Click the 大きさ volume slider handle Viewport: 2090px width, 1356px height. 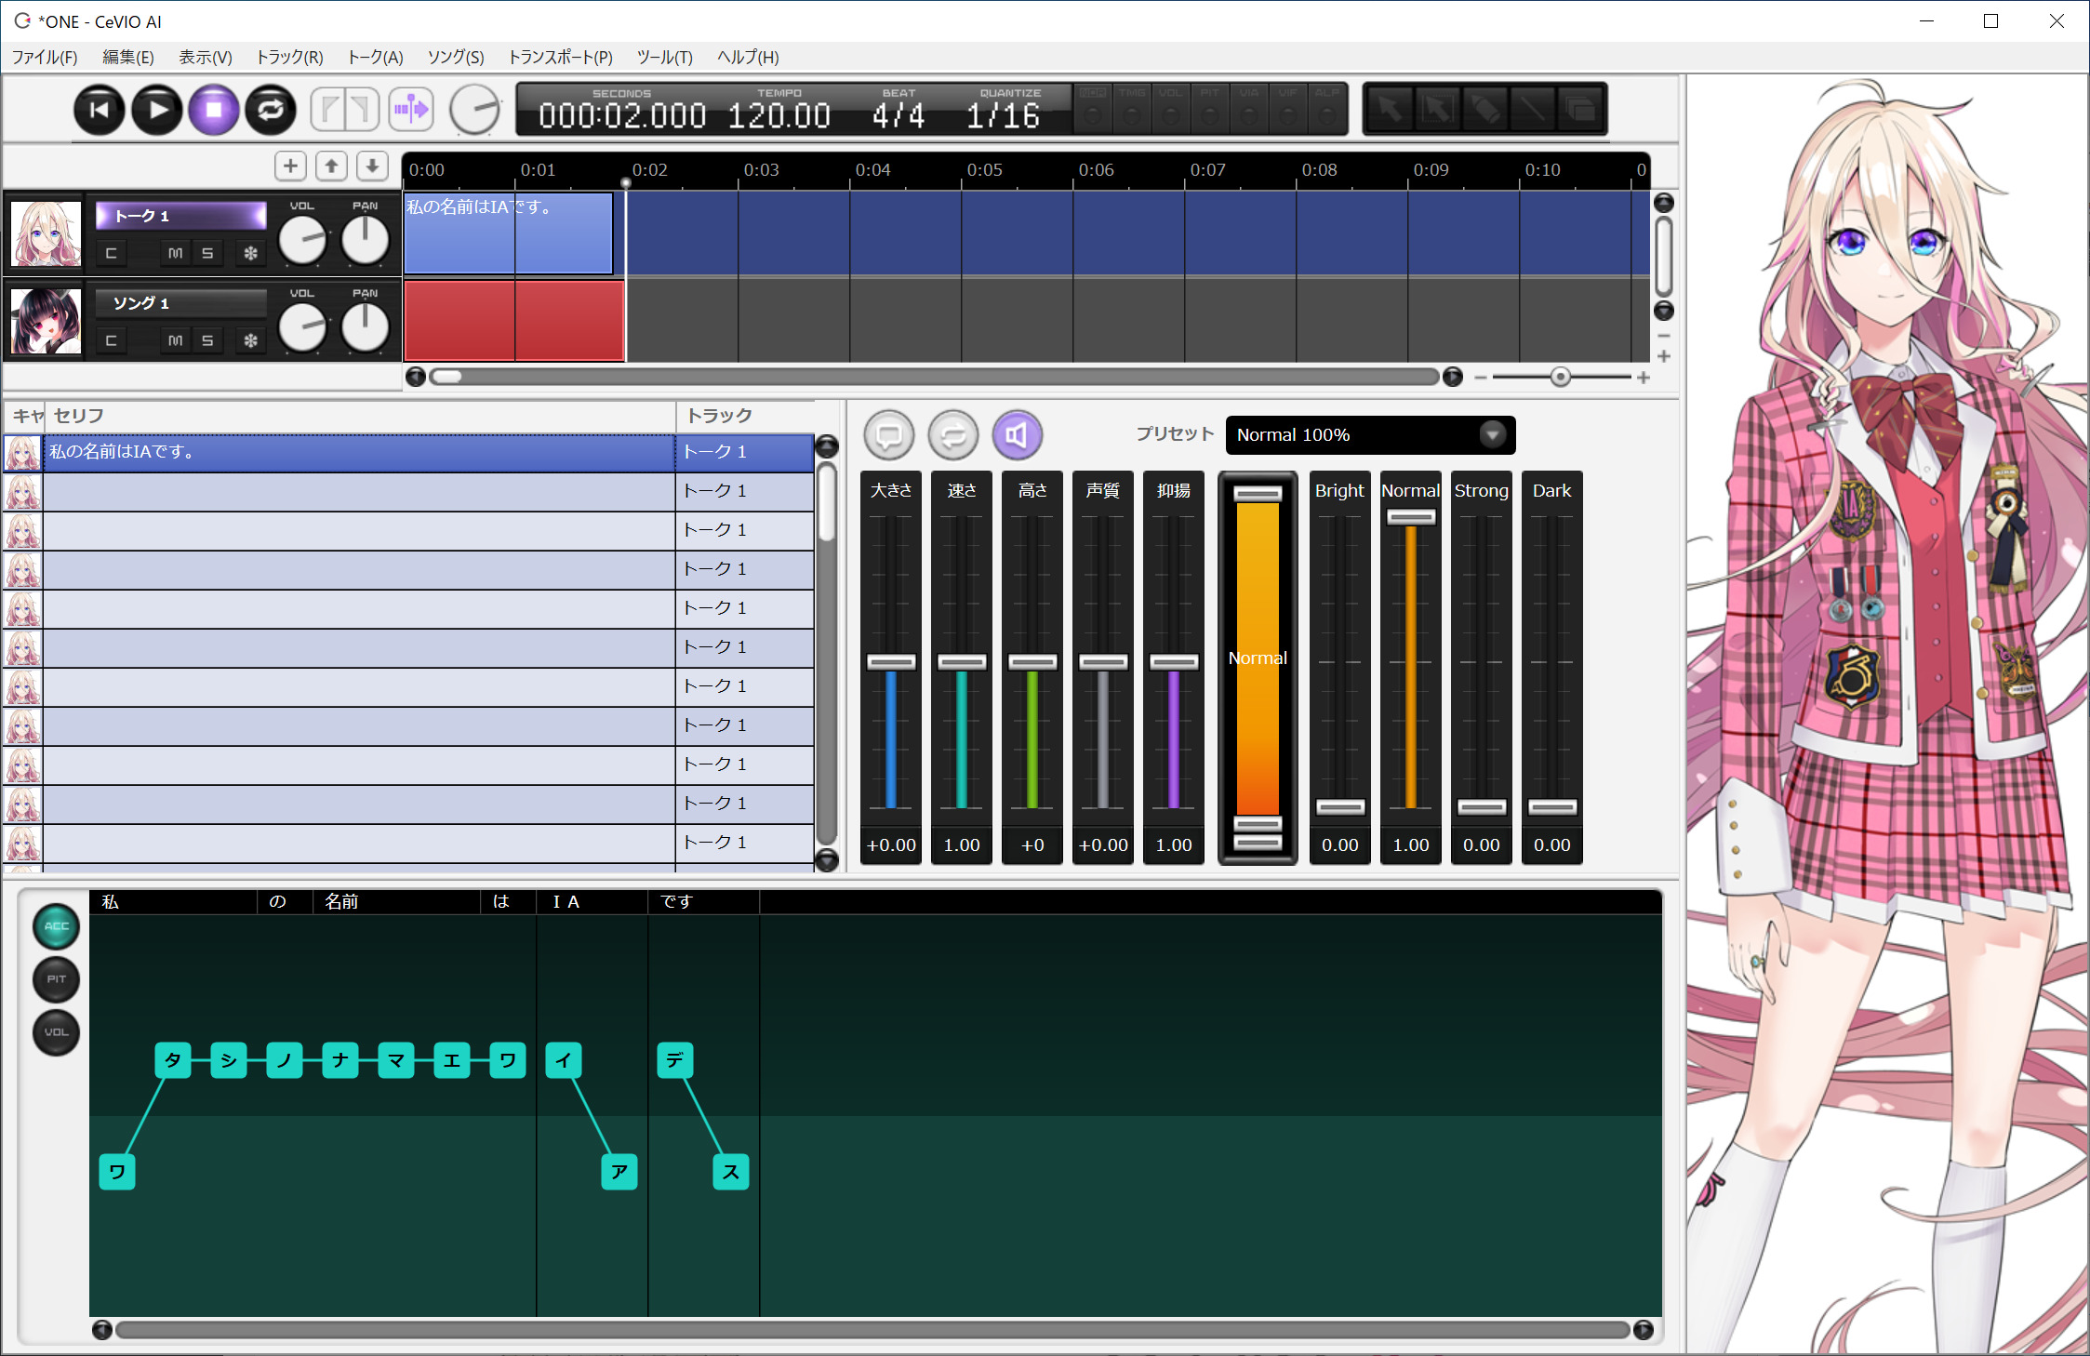tap(891, 662)
